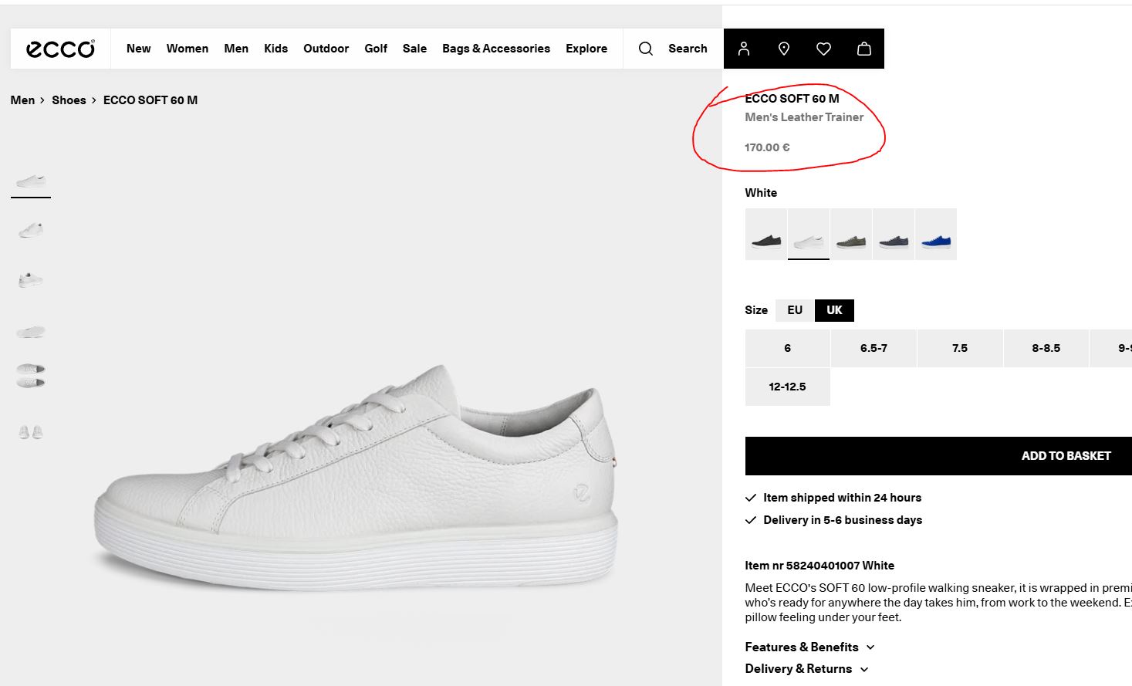This screenshot has height=686, width=1132.
Task: Expand Features & Benefits section
Action: pyautogui.click(x=809, y=647)
